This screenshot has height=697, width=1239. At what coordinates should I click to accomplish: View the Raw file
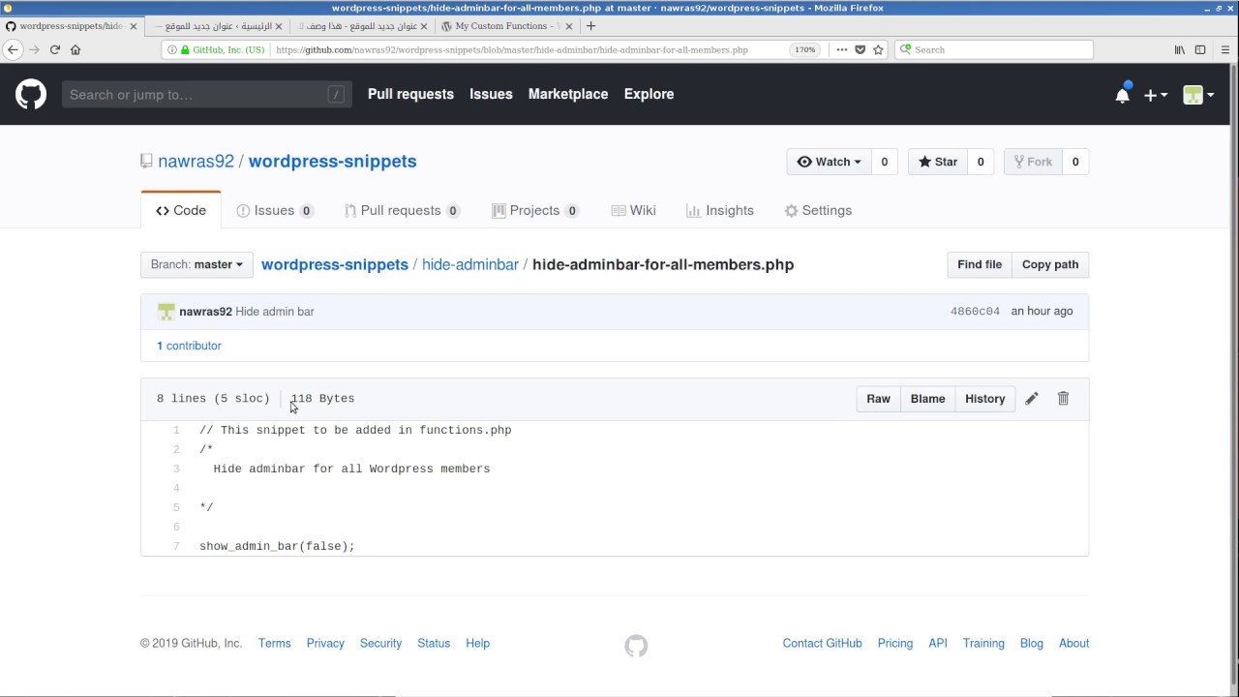coord(878,399)
